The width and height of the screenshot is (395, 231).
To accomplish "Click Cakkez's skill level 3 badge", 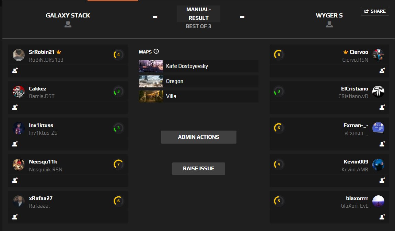I will coord(118,92).
